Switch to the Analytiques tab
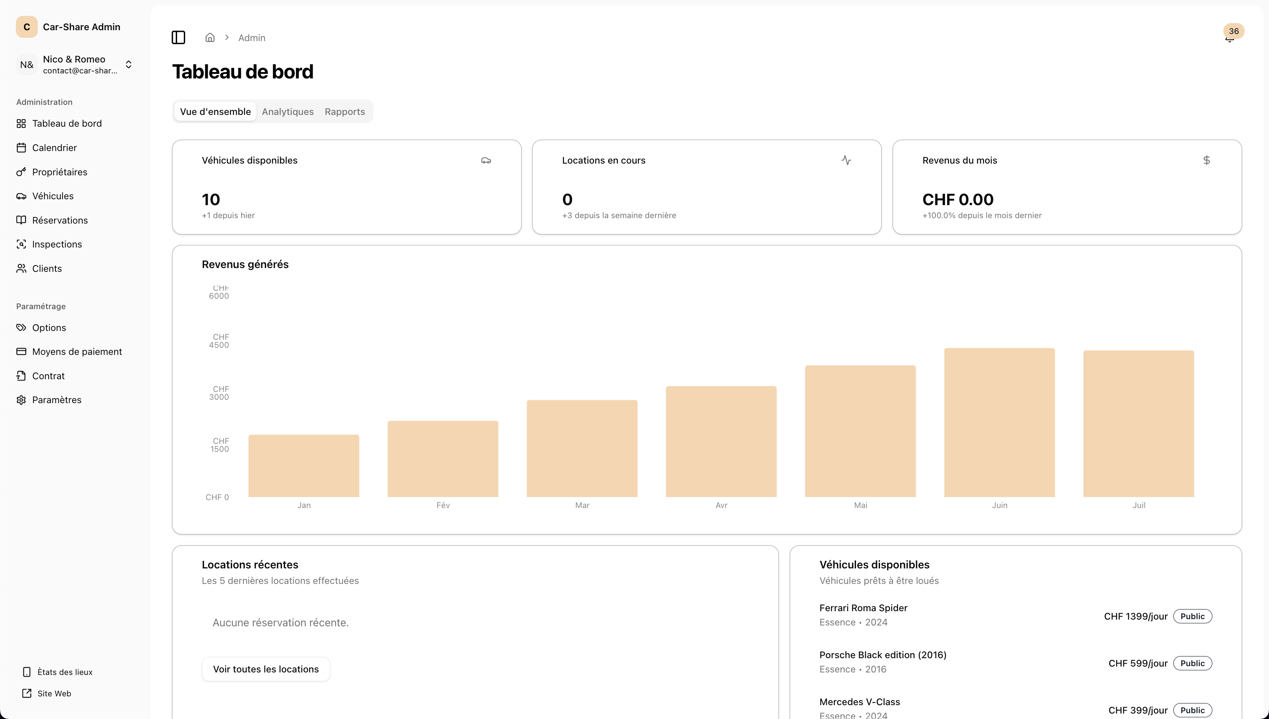This screenshot has height=719, width=1269. pyautogui.click(x=287, y=112)
